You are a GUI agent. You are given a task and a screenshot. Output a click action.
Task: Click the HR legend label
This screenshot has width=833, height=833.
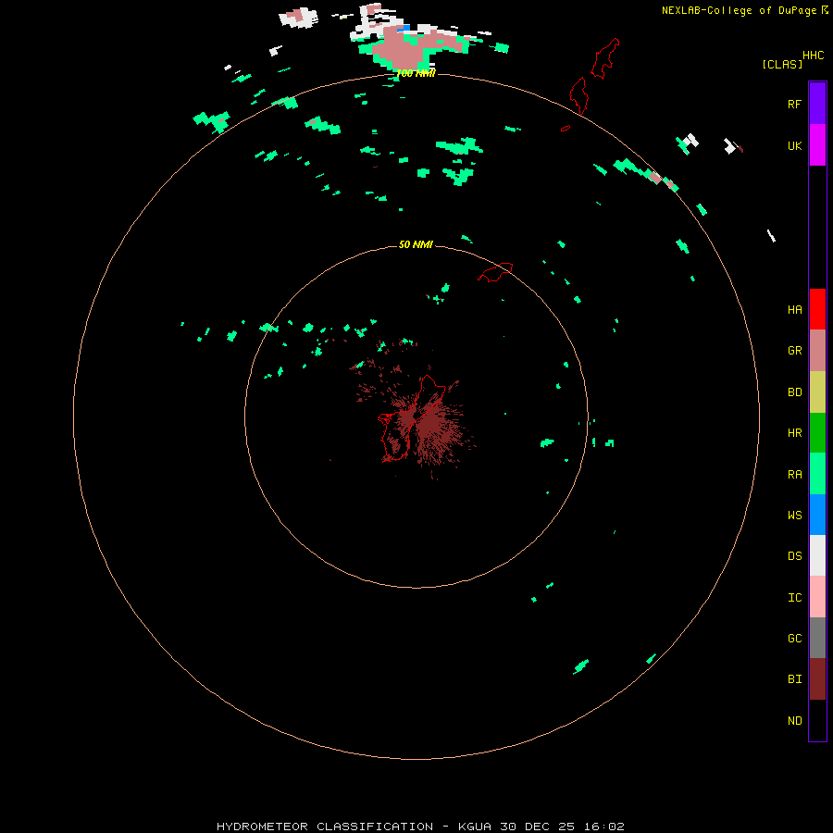point(794,433)
